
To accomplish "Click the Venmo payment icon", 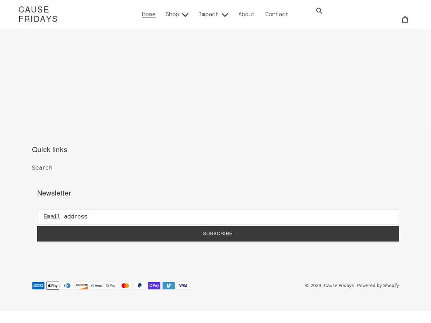I will click(x=168, y=286).
